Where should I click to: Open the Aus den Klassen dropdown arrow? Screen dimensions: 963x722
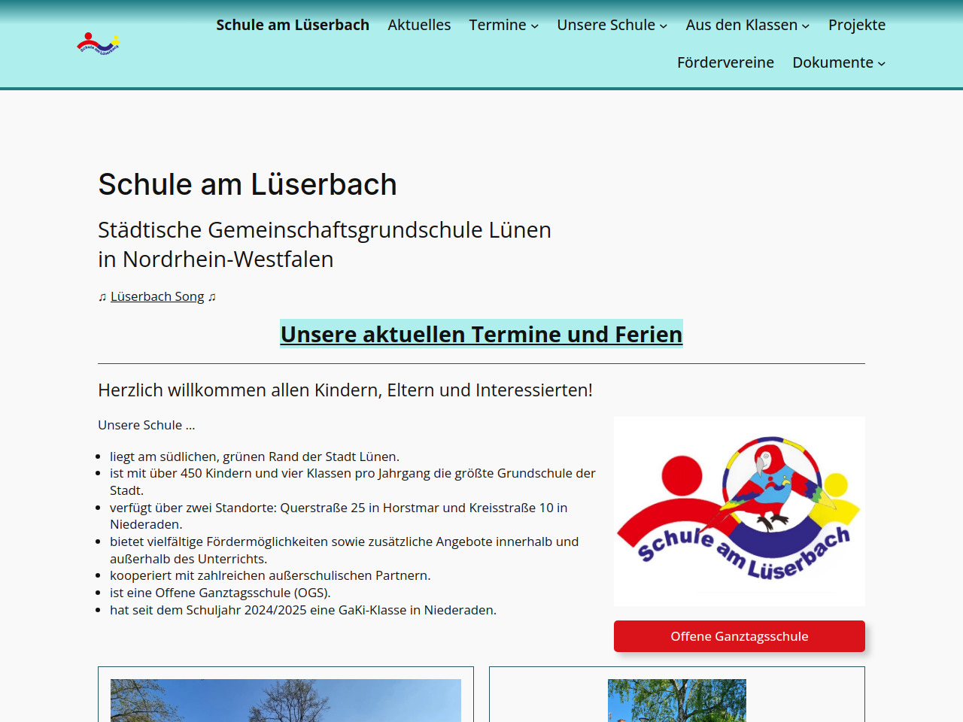tap(806, 26)
